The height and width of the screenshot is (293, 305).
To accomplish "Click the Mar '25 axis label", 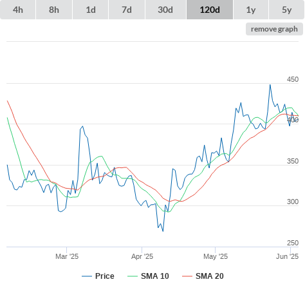I will coord(67,256).
